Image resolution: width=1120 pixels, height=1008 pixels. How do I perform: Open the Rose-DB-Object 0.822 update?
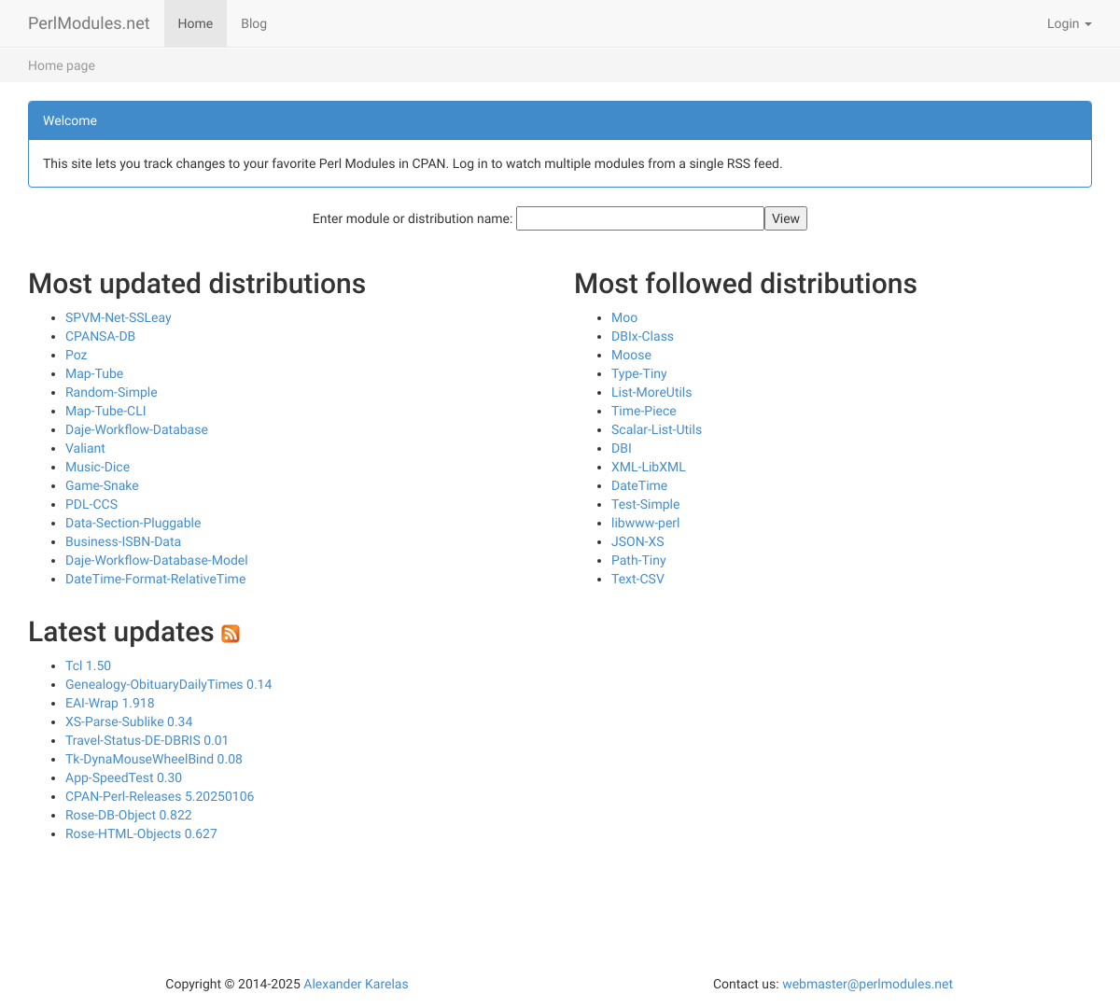click(129, 815)
